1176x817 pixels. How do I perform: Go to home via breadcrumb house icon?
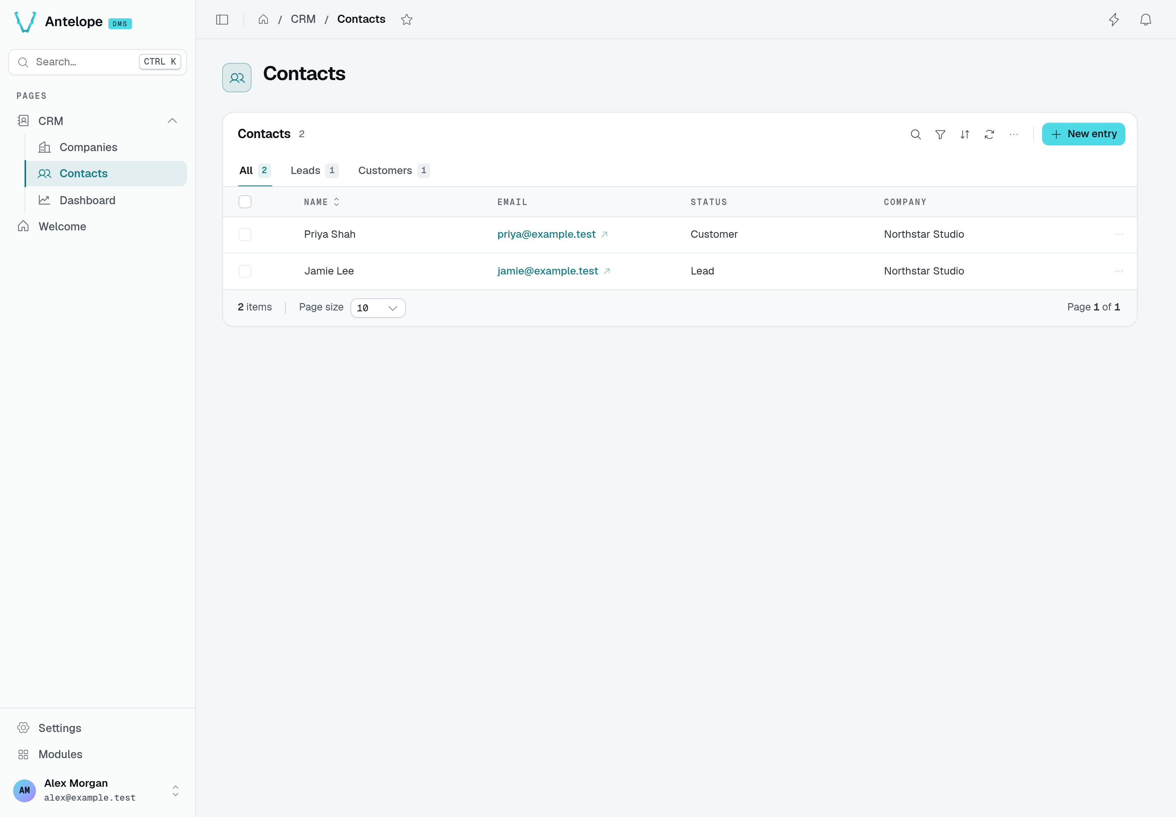[x=263, y=20]
